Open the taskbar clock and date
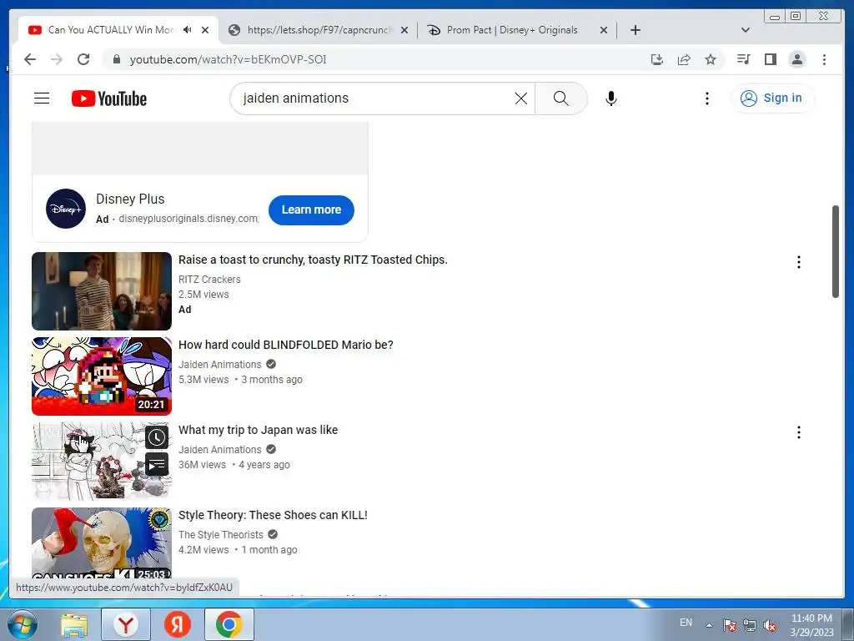The image size is (854, 641). (x=811, y=624)
